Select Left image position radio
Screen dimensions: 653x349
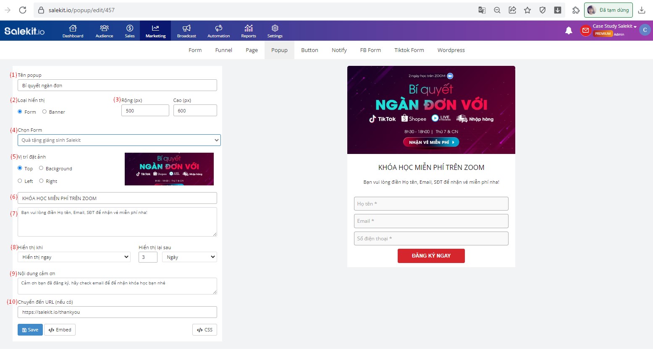20,181
